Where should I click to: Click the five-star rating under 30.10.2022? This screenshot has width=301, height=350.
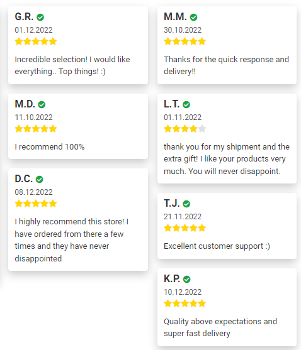[x=185, y=41]
